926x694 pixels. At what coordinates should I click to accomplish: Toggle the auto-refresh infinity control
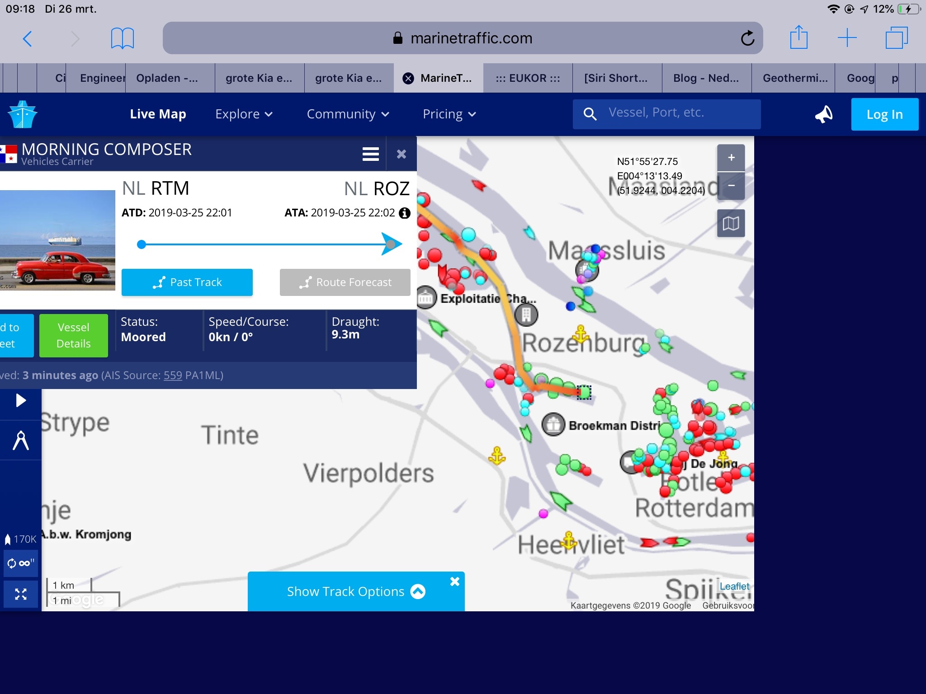click(21, 563)
